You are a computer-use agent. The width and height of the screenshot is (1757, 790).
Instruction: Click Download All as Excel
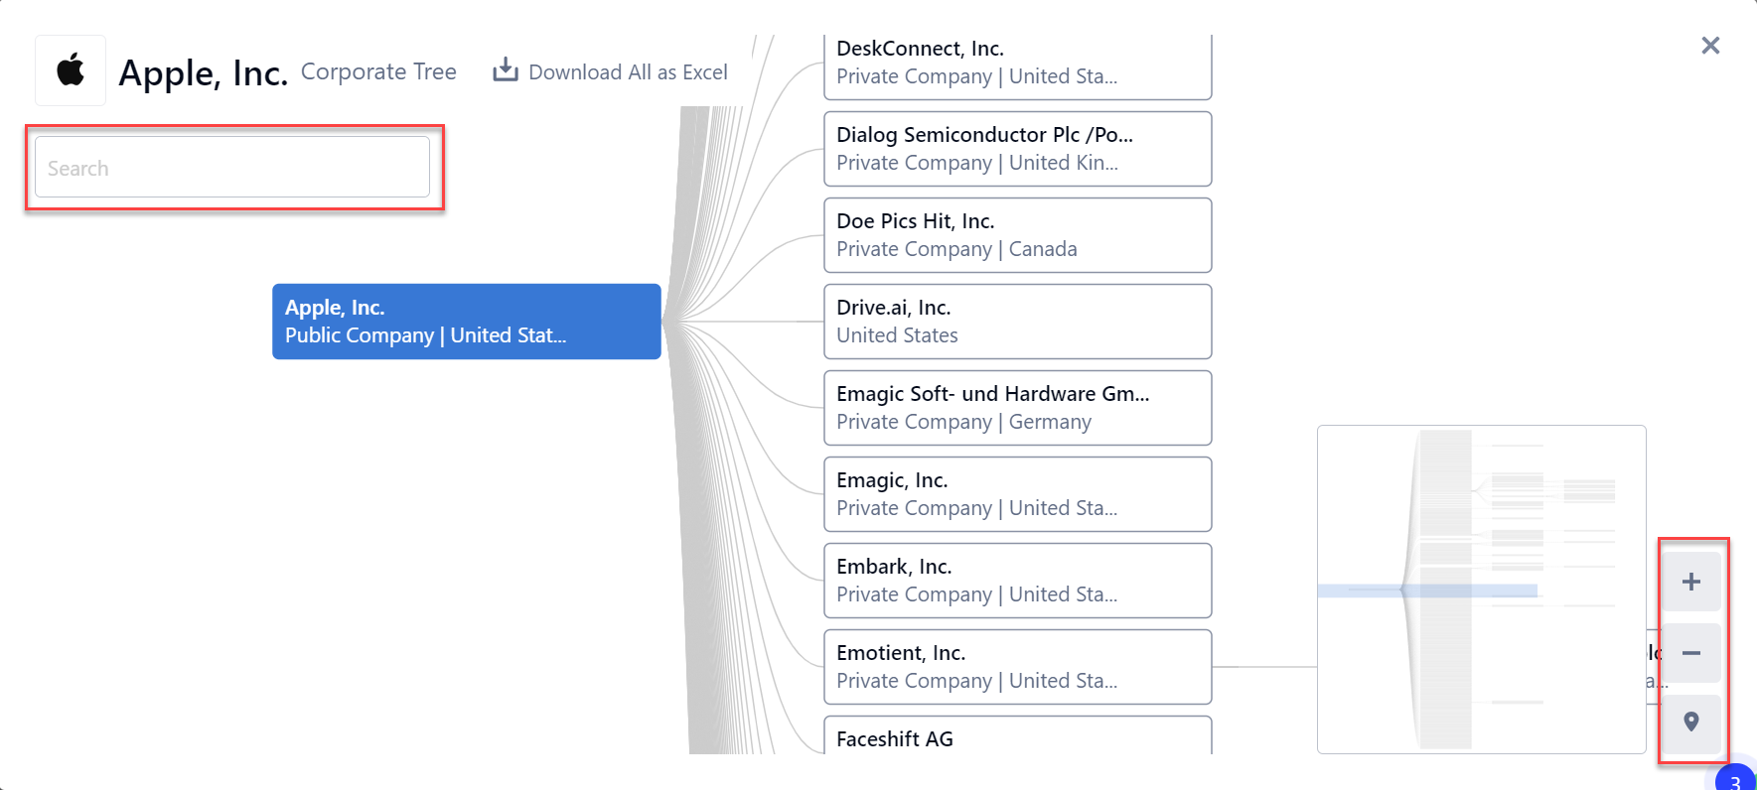coord(628,72)
